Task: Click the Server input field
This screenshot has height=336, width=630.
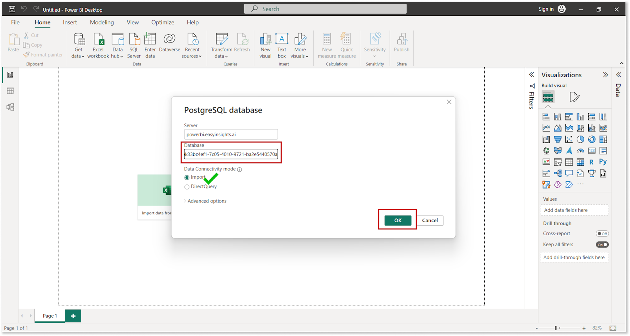Action: tap(231, 134)
